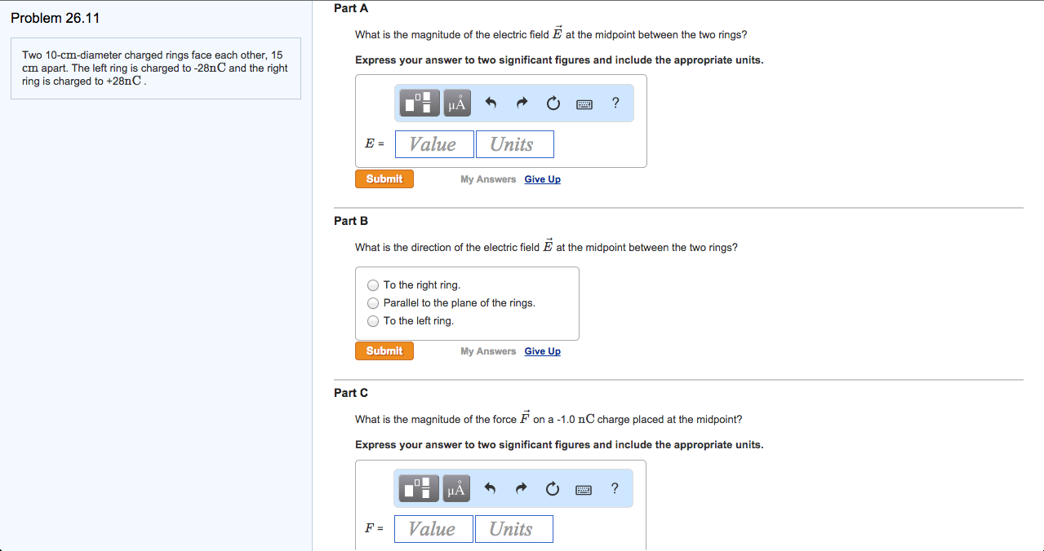
Task: Undo last entry in Part C toolbar
Action: click(491, 488)
